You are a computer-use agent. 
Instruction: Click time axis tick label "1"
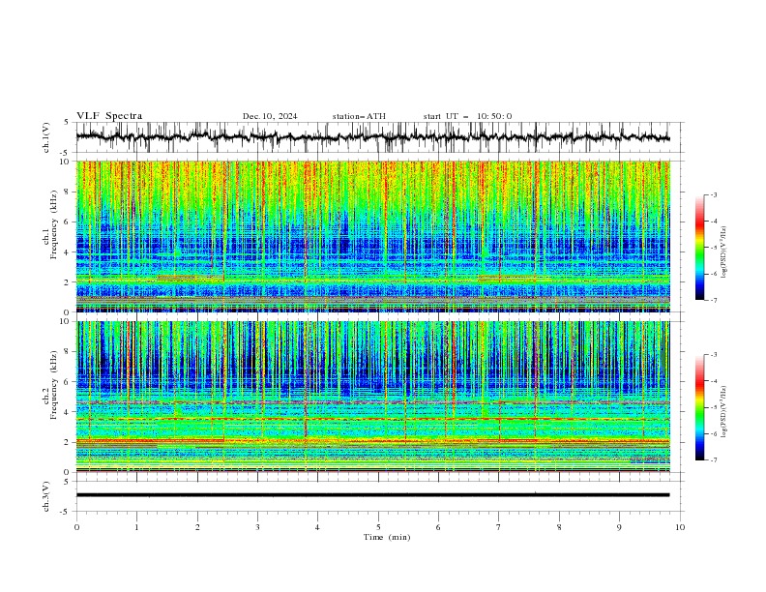pyautogui.click(x=136, y=527)
